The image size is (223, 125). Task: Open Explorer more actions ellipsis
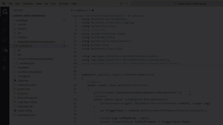(64, 10)
